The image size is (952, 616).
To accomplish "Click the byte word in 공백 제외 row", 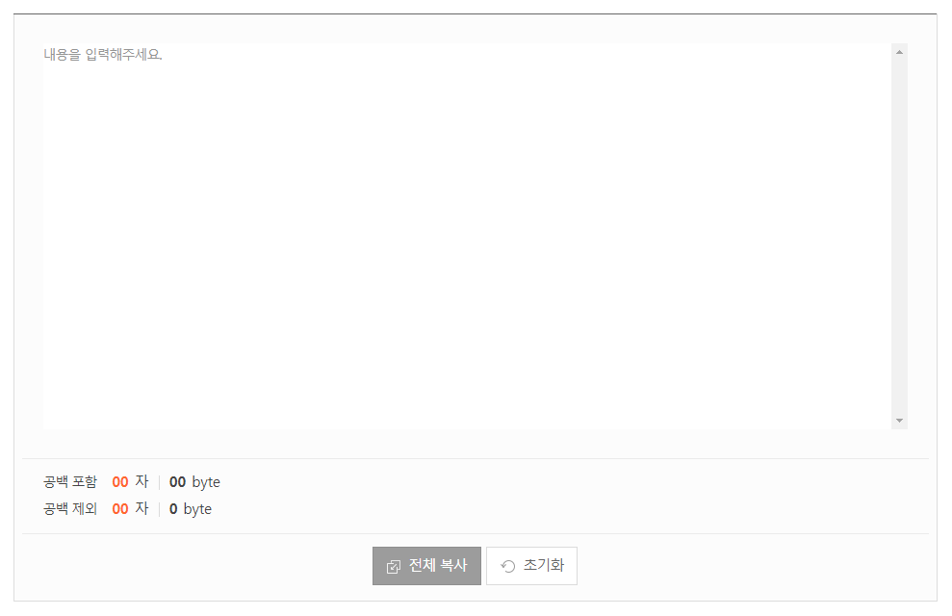I will tap(198, 509).
